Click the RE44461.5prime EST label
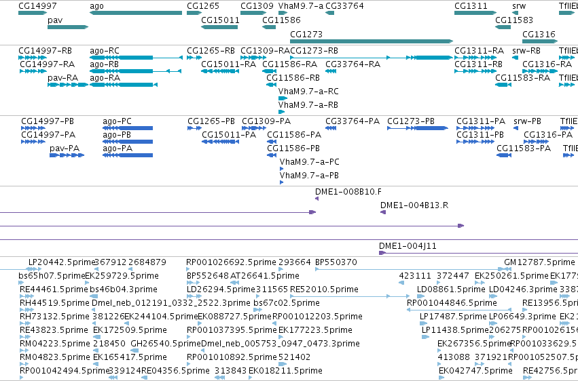This screenshot has height=381, width=578. [x=54, y=289]
